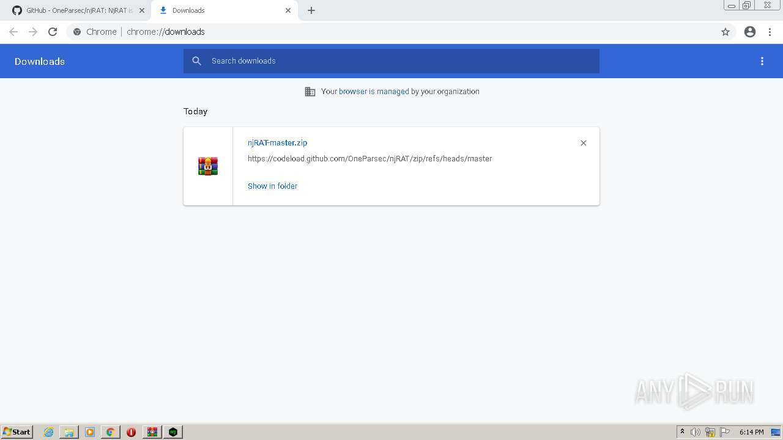Open Windows Explorer folder icon in taskbar
The image size is (783, 440).
click(69, 432)
